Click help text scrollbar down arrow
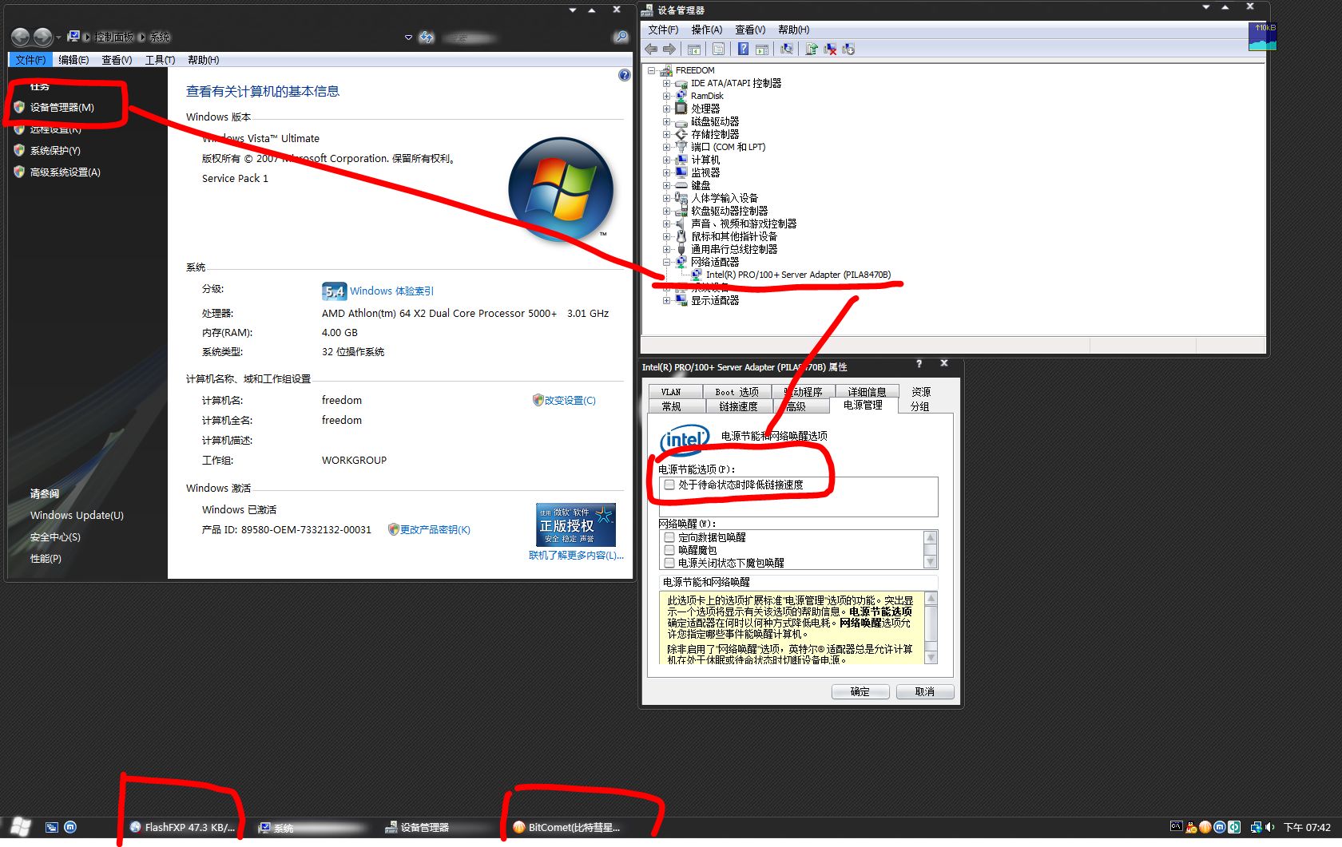 pyautogui.click(x=930, y=658)
